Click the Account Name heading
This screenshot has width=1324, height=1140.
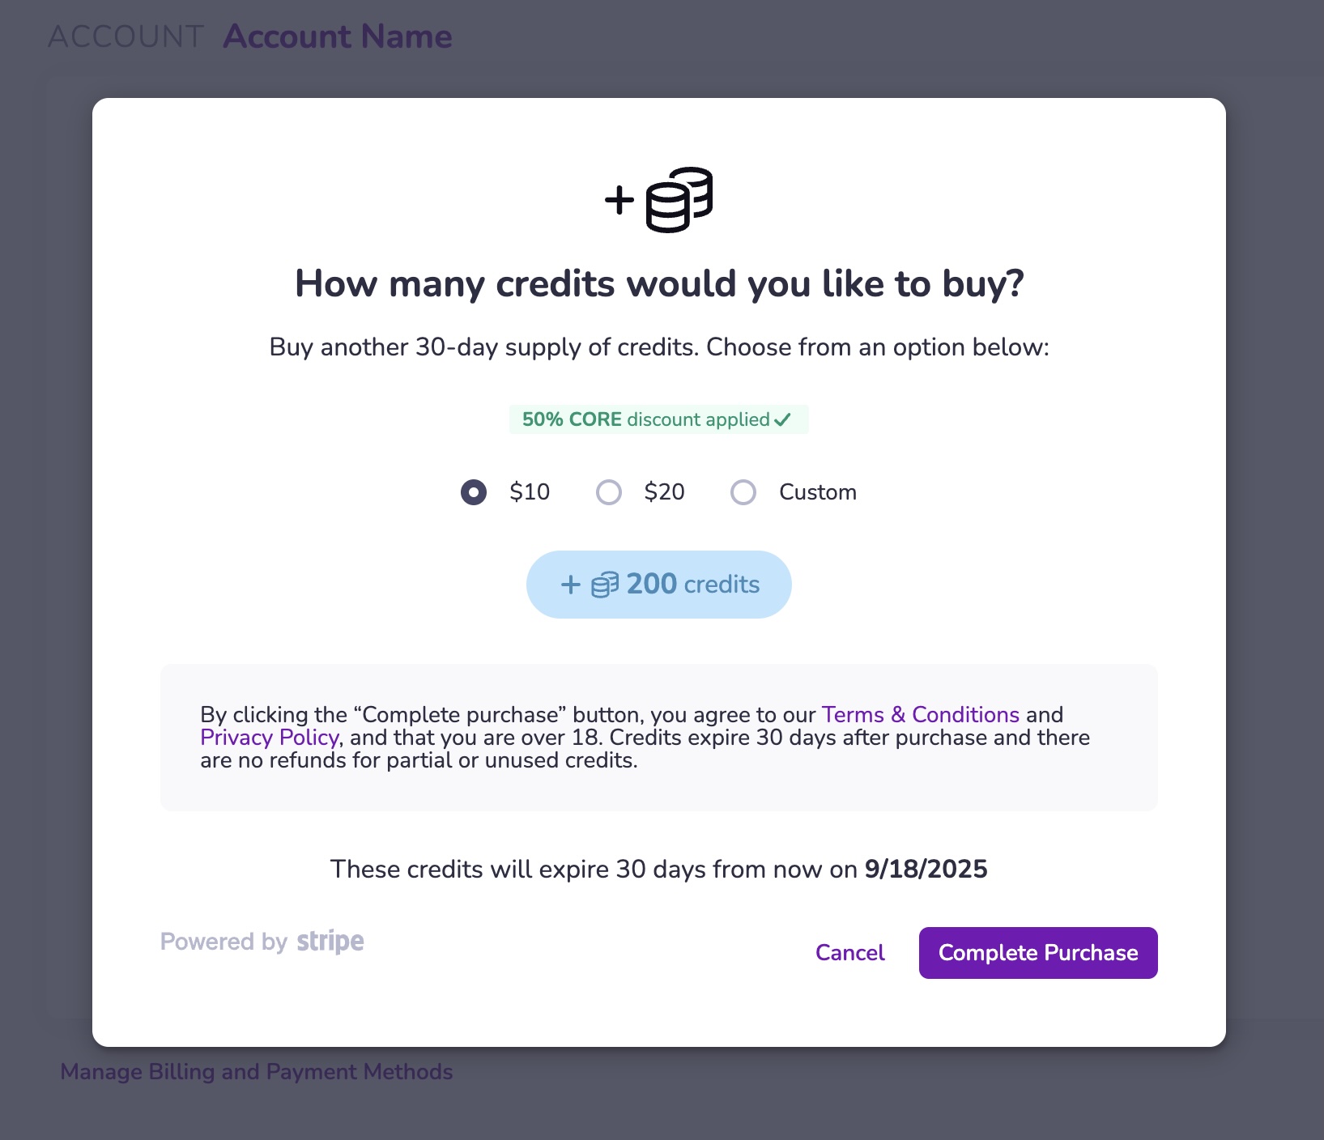pyautogui.click(x=338, y=36)
